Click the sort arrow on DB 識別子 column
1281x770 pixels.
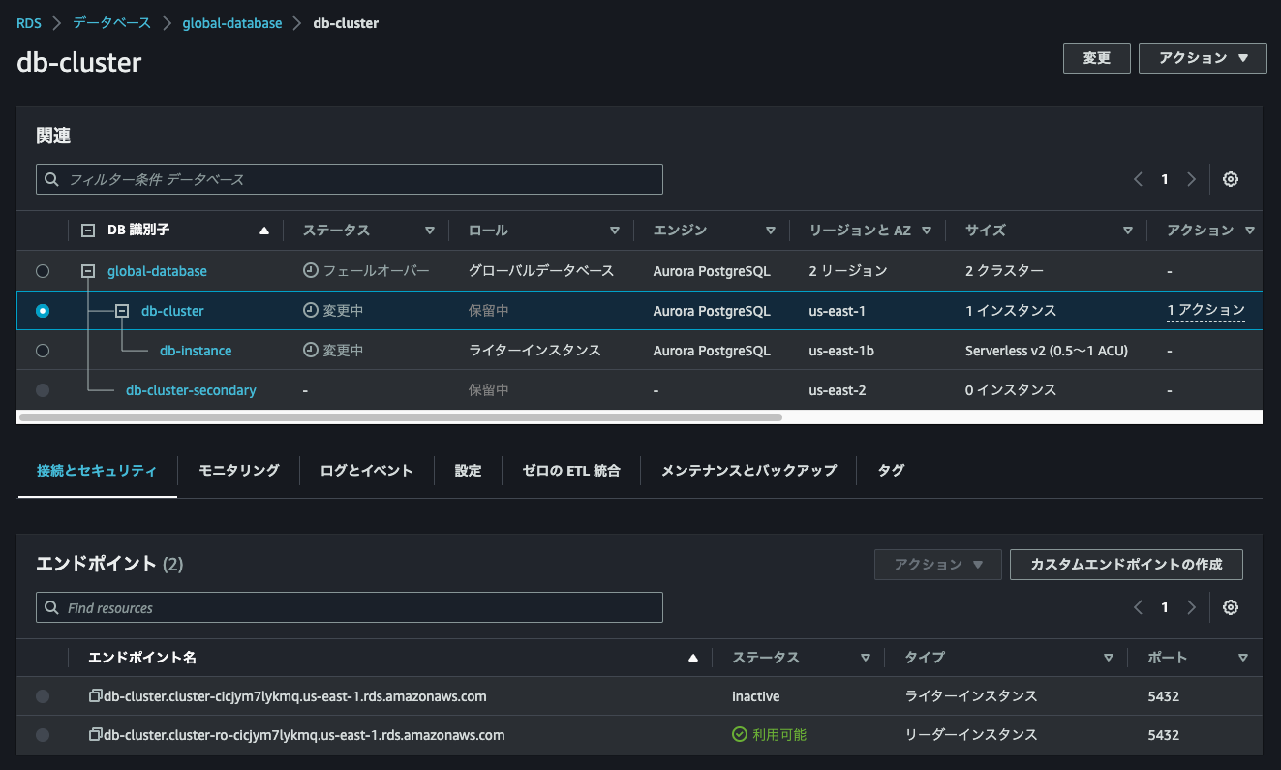point(263,230)
